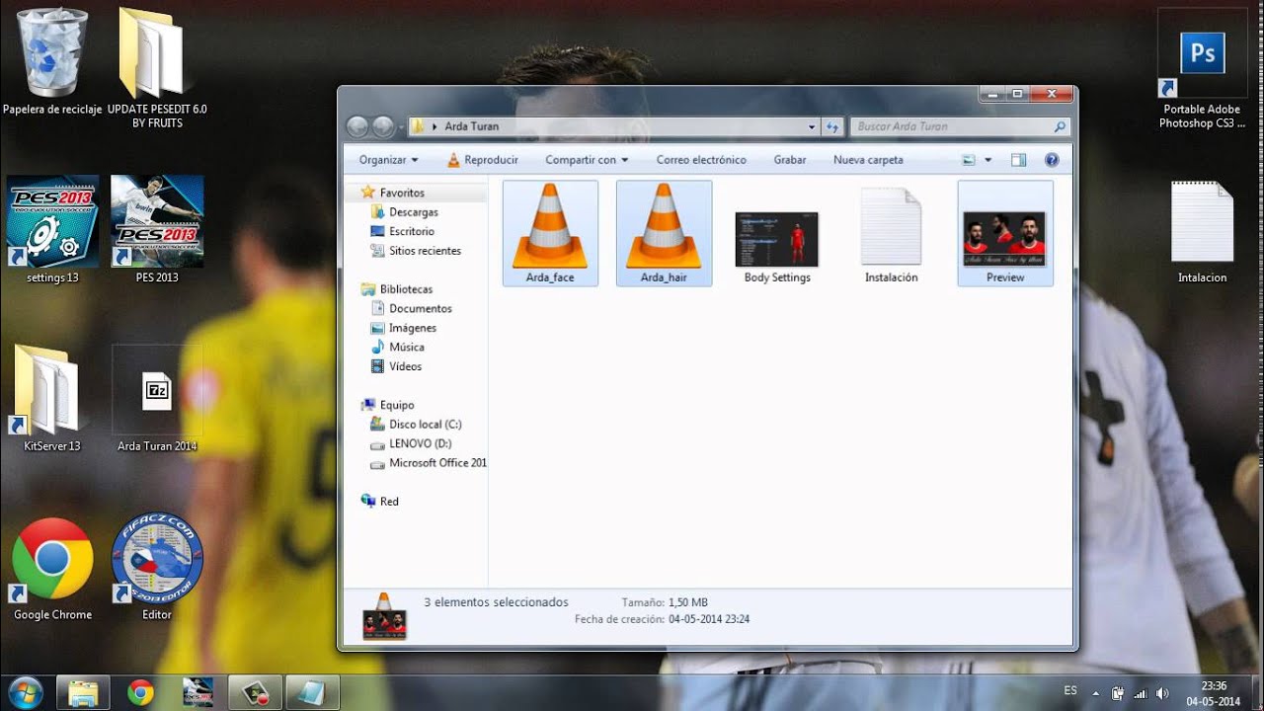Click the Explorer forward navigation button

[383, 126]
